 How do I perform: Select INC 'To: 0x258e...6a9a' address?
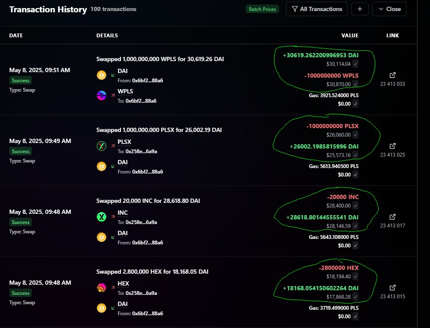pos(137,222)
